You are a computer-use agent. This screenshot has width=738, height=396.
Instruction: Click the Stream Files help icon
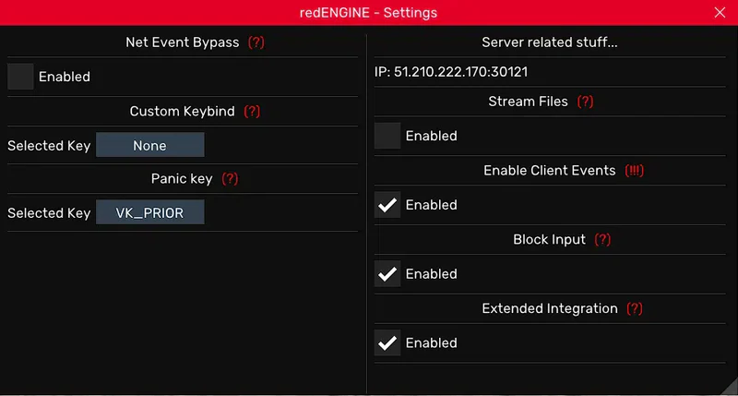click(585, 102)
